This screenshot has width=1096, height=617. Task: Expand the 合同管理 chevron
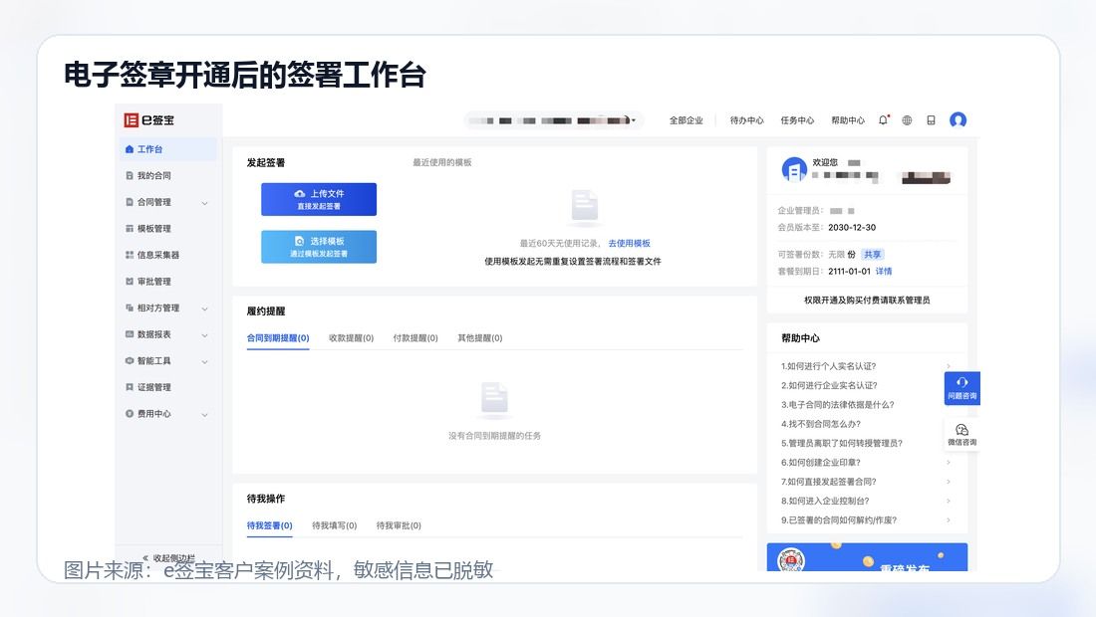point(205,203)
